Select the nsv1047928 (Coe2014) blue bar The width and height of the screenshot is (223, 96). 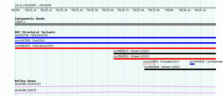pos(115,43)
